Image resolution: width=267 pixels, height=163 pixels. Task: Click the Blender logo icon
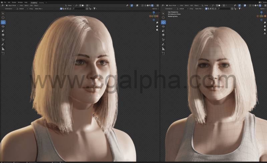tap(2, 2)
